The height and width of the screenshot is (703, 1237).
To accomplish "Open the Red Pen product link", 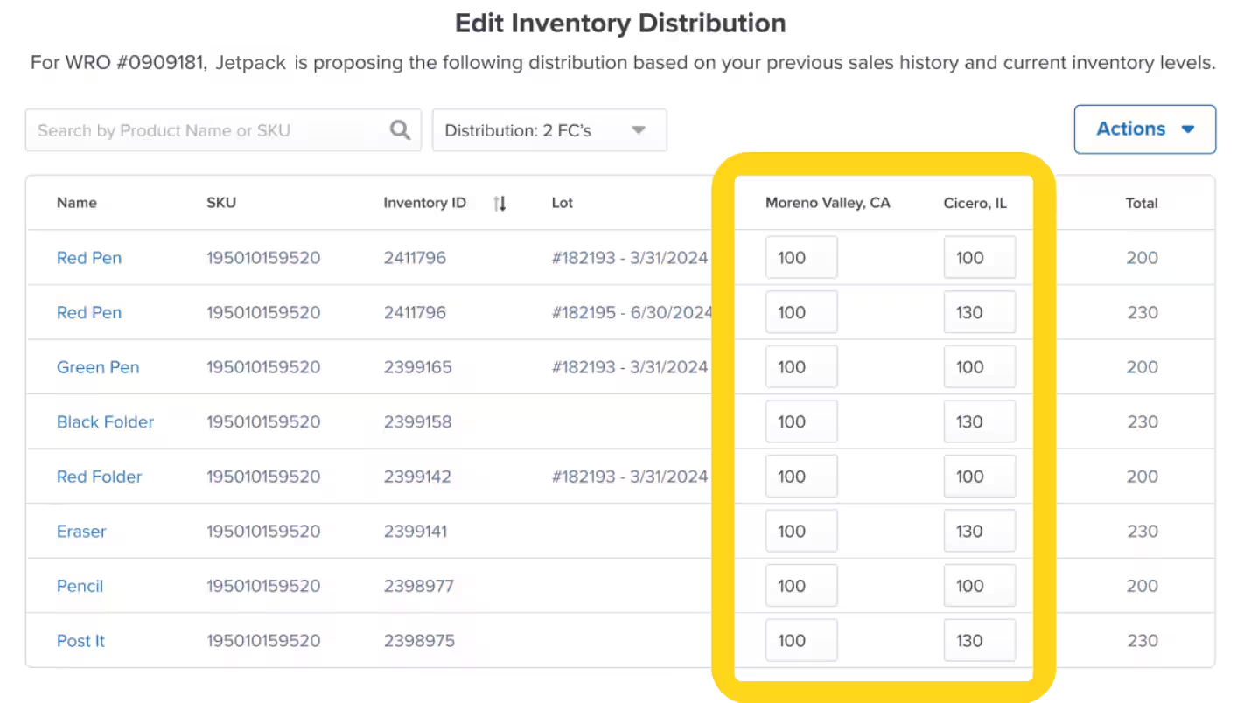I will tap(88, 257).
